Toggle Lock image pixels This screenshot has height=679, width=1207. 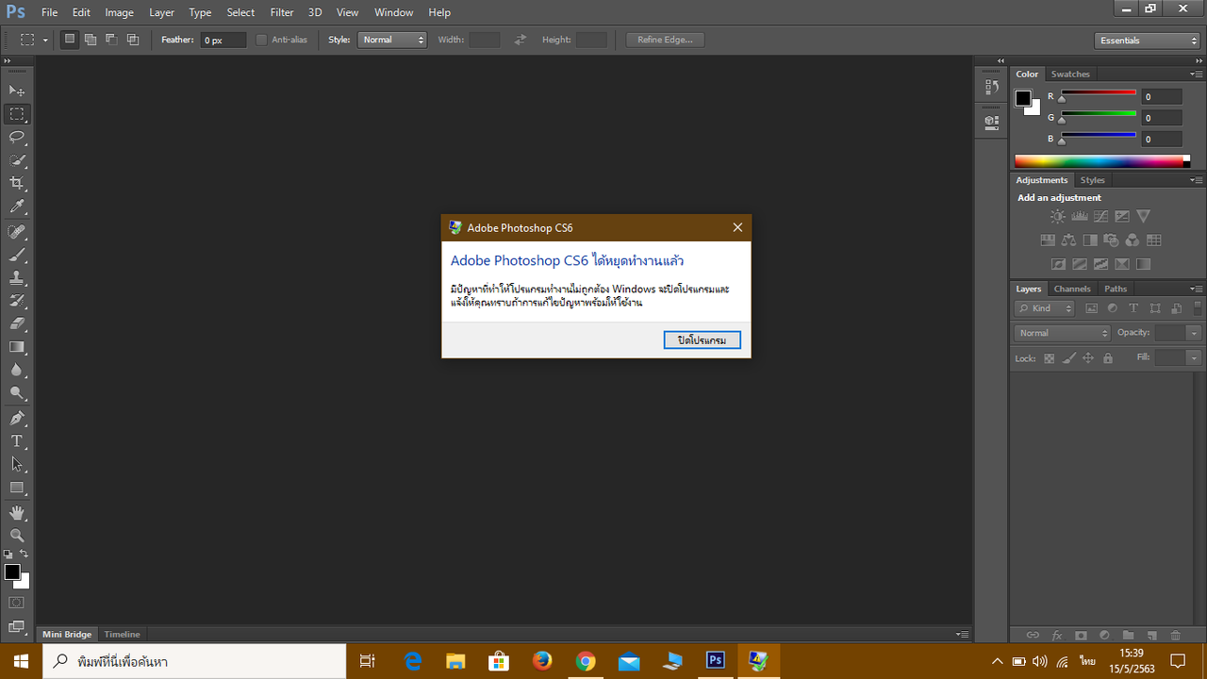pyautogui.click(x=1068, y=358)
